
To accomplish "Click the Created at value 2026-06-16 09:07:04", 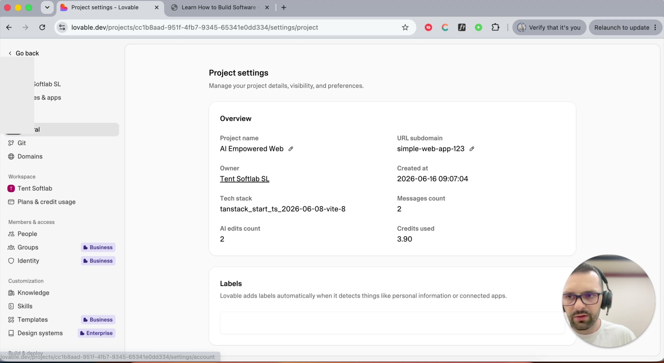I will (433, 179).
